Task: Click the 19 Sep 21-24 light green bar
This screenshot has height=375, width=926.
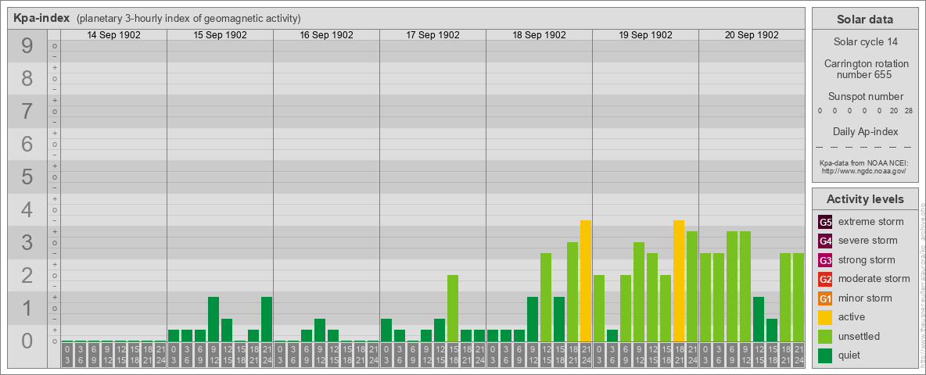Action: (692, 287)
